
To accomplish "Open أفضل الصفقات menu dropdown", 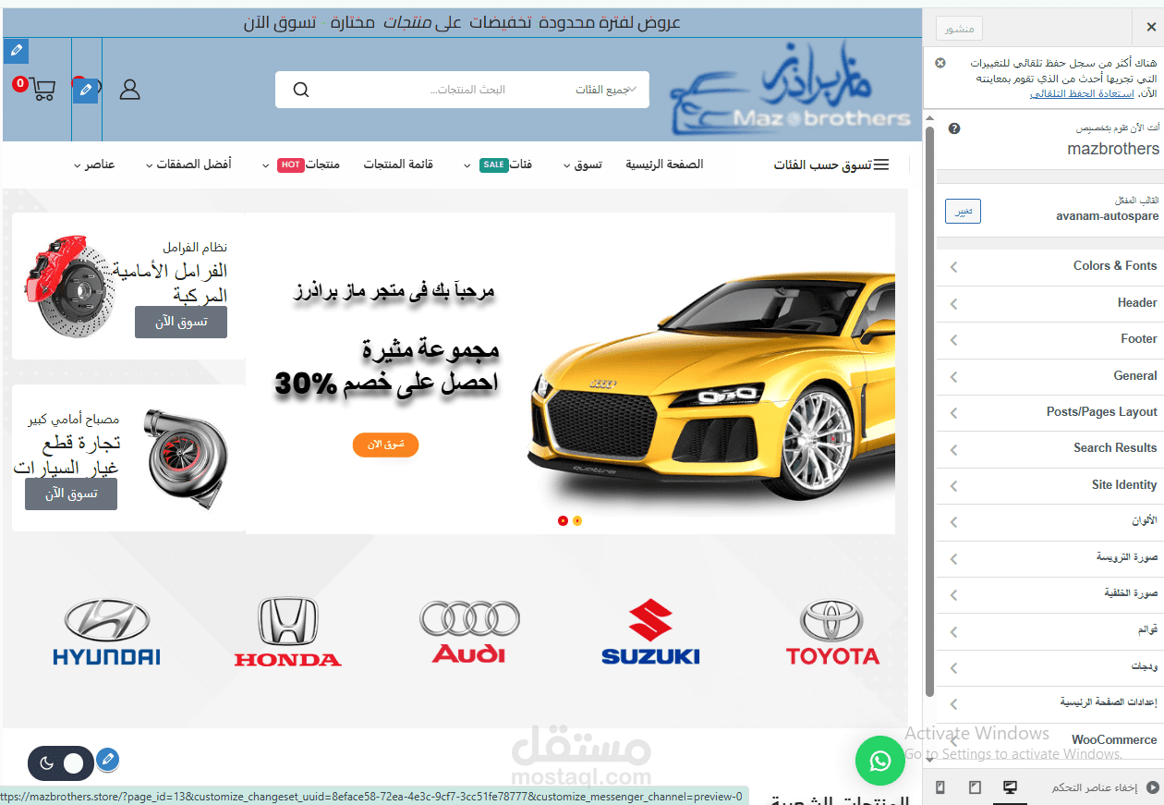I will 188,165.
